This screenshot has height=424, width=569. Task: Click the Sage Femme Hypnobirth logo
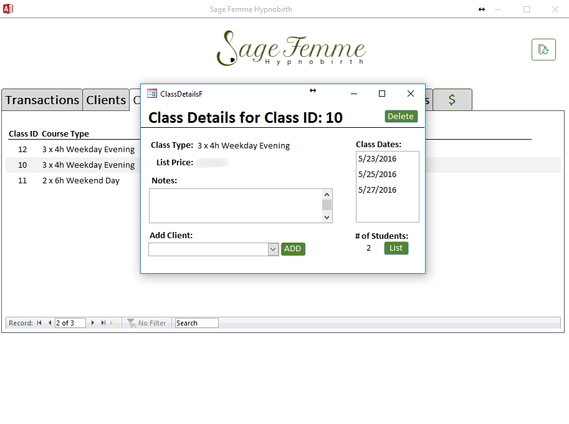[291, 48]
